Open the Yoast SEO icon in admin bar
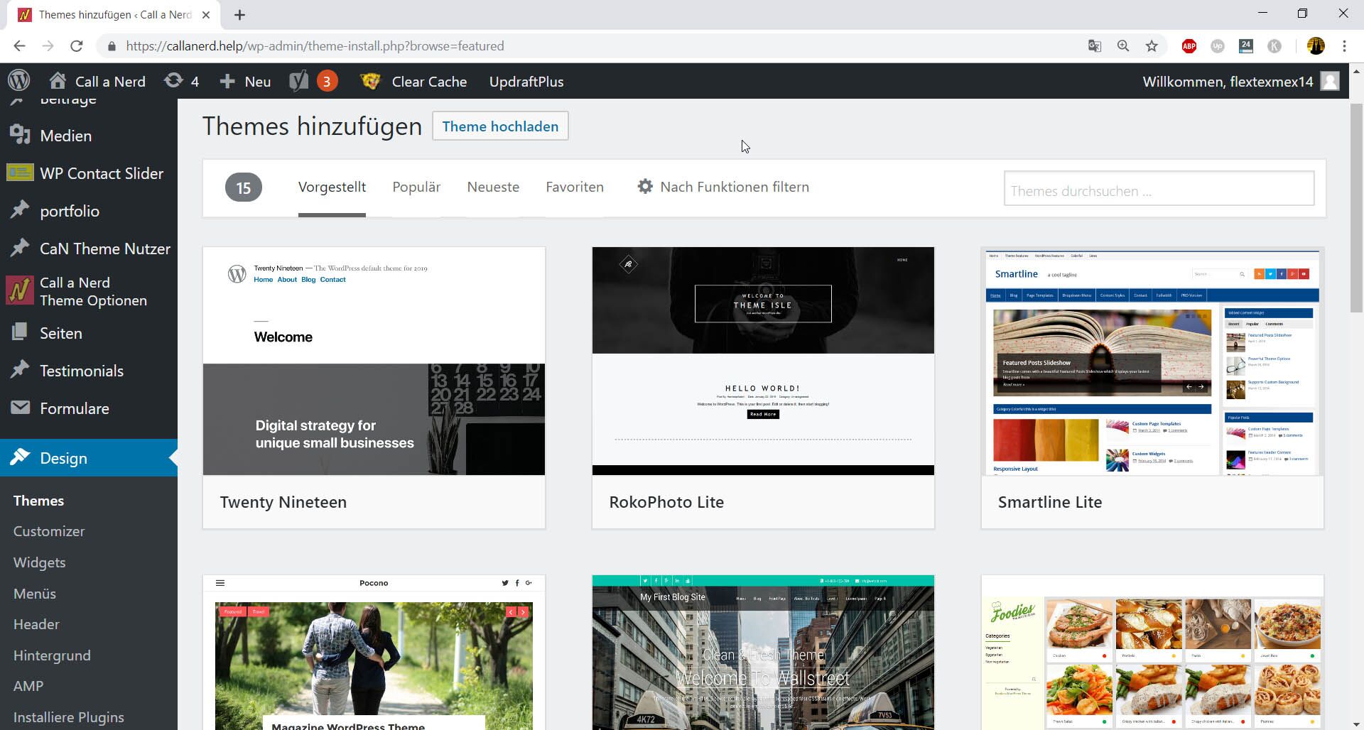The width and height of the screenshot is (1364, 730). point(299,81)
